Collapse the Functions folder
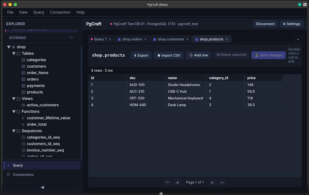This screenshot has height=195, width=309. click(14, 112)
